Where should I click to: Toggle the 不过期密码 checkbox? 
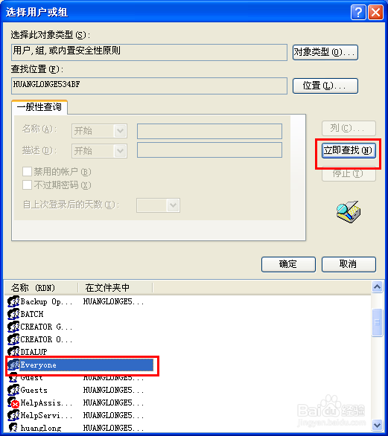click(27, 185)
